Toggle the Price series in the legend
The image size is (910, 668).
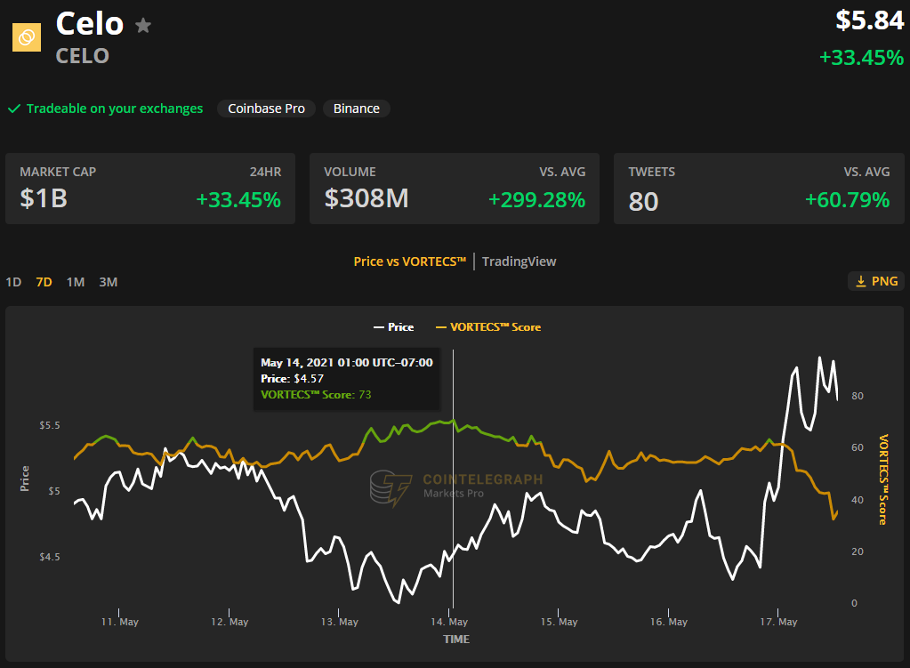click(393, 327)
